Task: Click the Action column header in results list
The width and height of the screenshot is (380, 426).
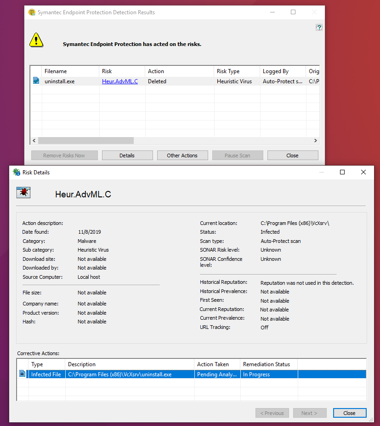Action: pos(179,71)
